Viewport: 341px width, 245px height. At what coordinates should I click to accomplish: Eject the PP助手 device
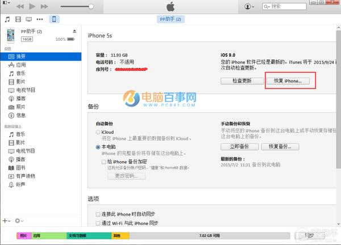(74, 31)
